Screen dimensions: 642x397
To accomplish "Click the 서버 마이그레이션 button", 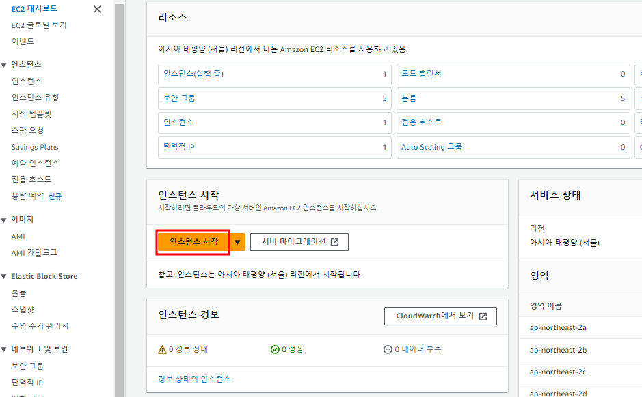I will (299, 242).
